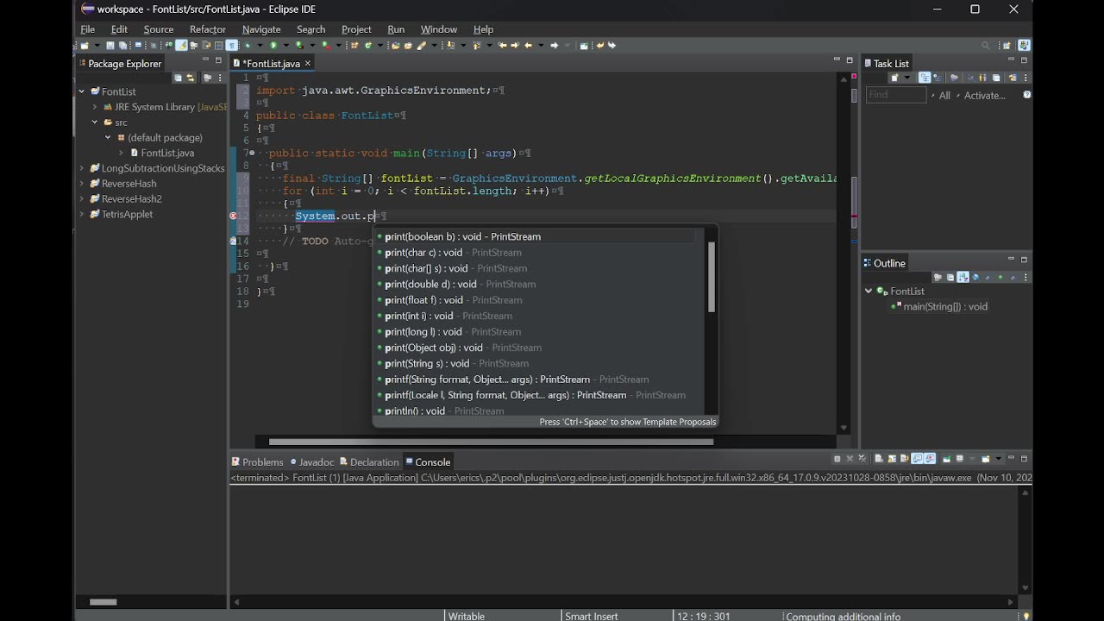Open the Debug button dropdown arrow

260,45
